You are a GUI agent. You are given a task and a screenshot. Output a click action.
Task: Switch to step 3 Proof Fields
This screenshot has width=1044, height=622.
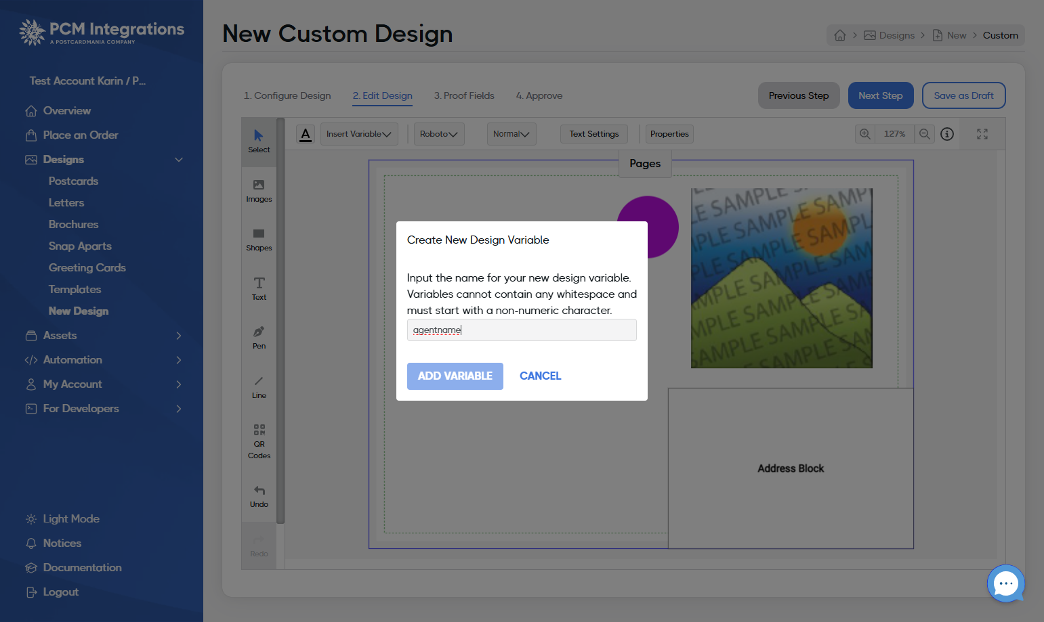pos(464,95)
